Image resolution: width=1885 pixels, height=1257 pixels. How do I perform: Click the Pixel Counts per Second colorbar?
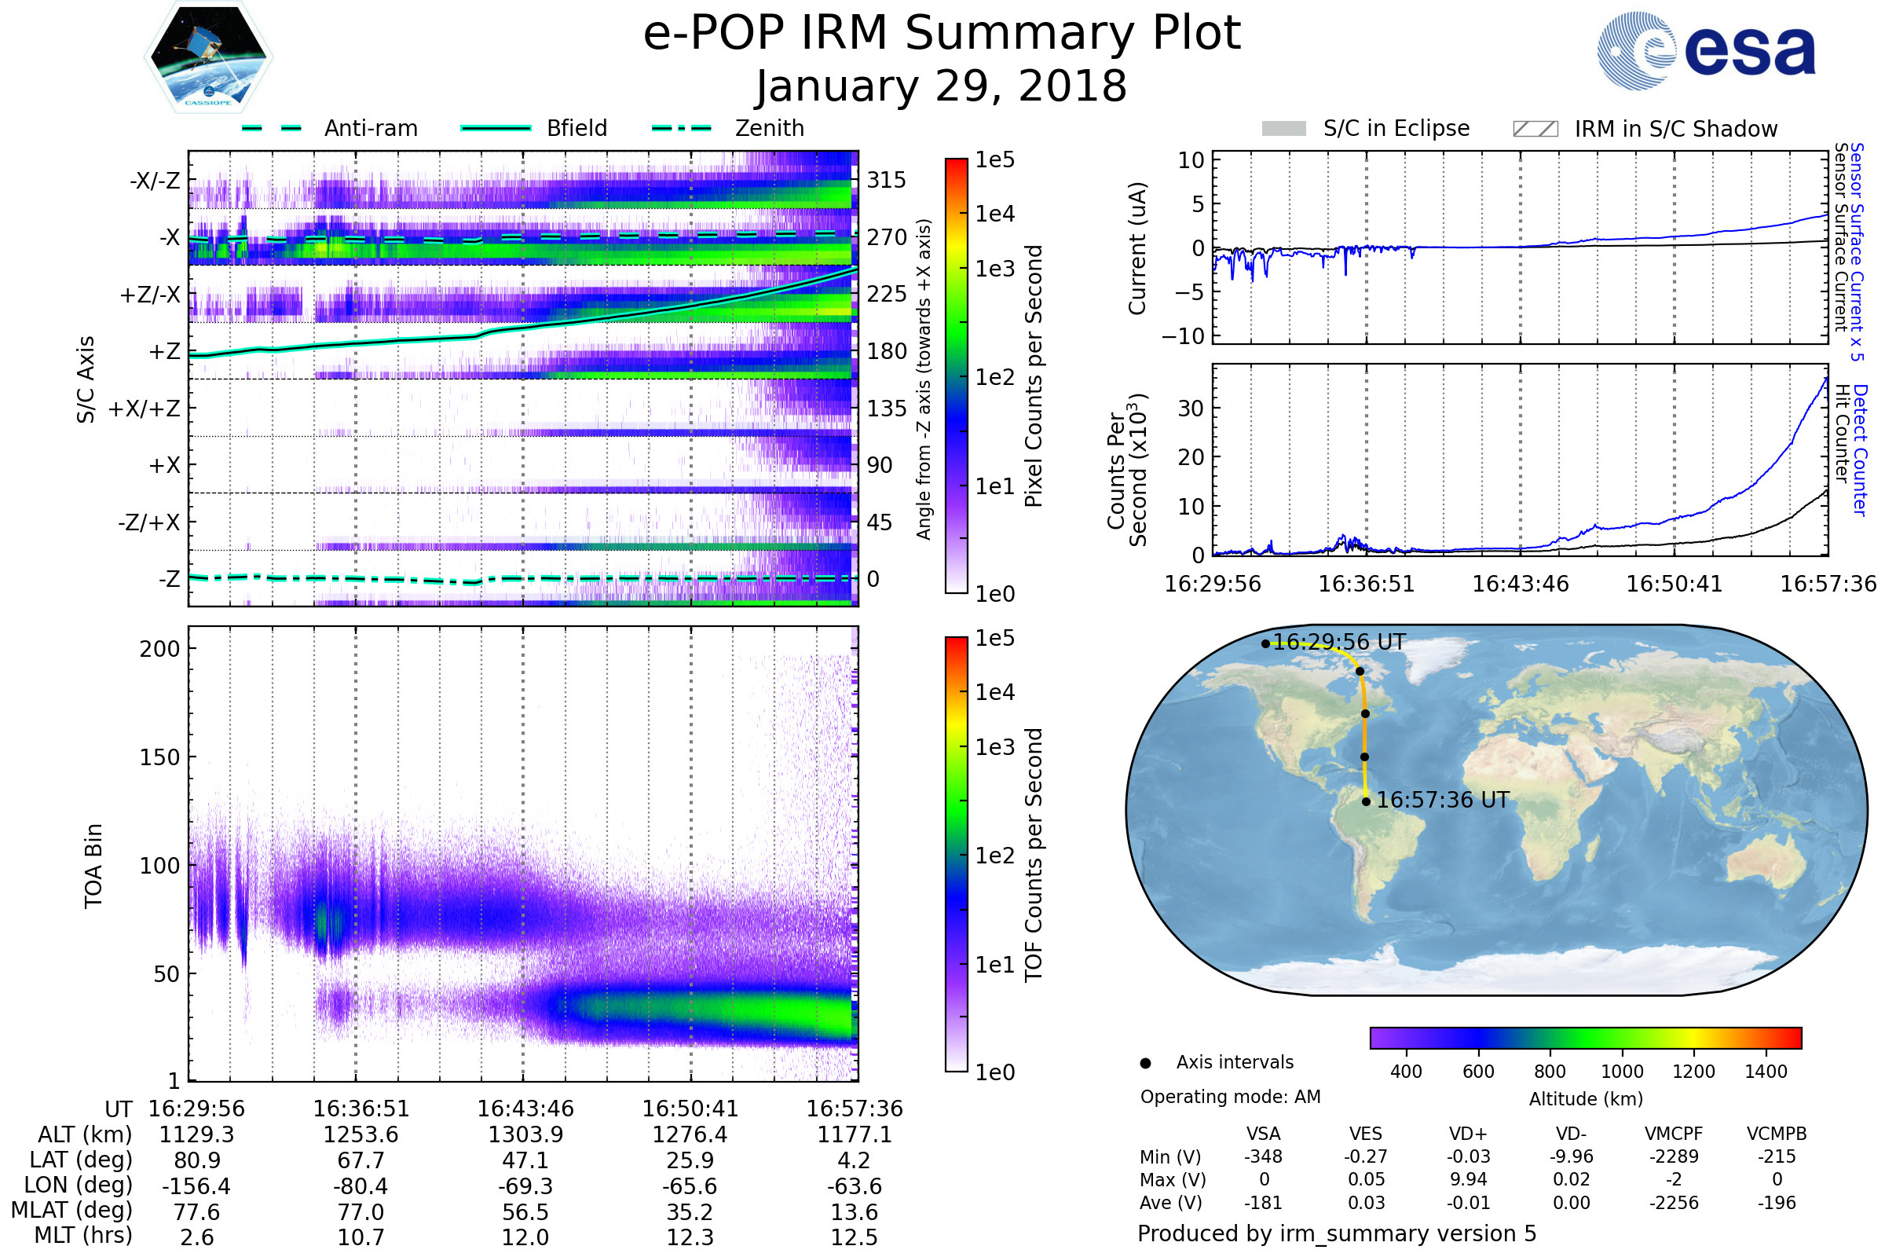pos(956,376)
